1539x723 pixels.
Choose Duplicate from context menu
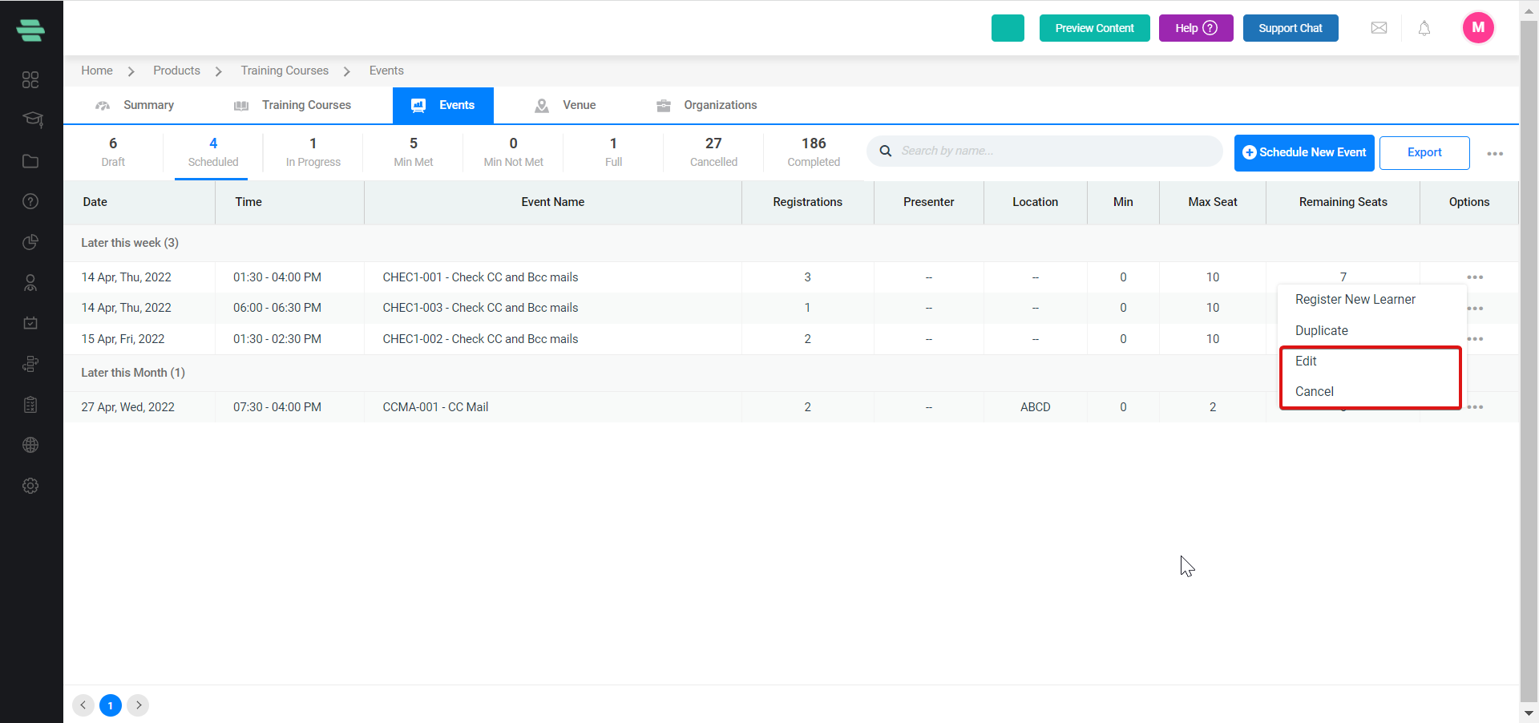tap(1322, 330)
